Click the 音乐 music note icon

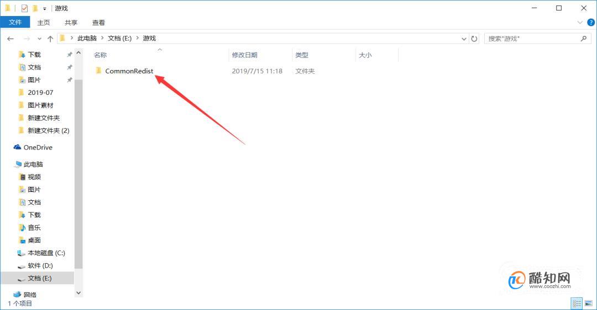22,228
